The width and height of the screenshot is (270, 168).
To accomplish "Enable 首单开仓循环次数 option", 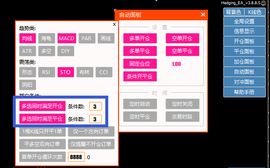I will (x=42, y=157).
